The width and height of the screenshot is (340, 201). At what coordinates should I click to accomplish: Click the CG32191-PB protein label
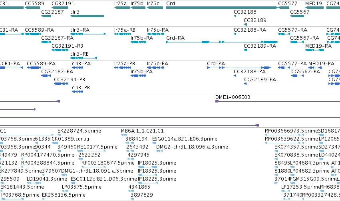point(70,80)
